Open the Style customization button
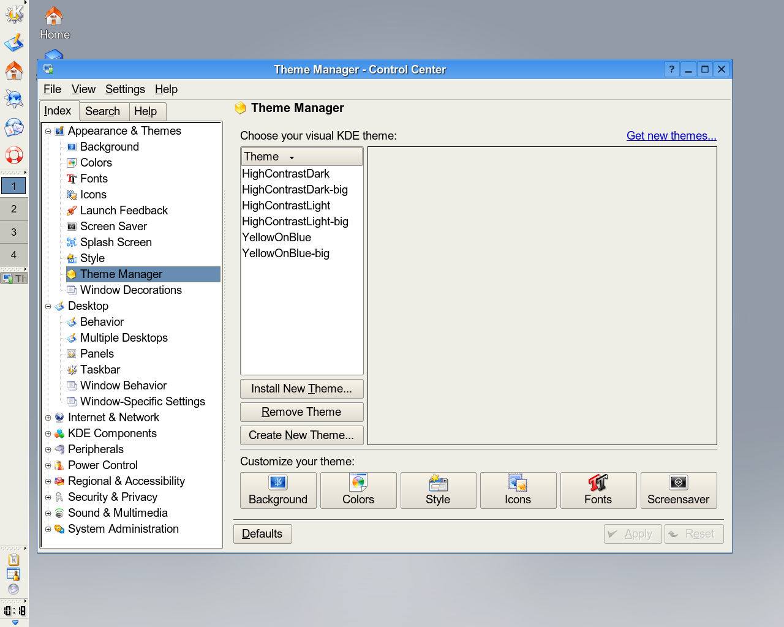Image resolution: width=784 pixels, height=627 pixels. coord(438,490)
